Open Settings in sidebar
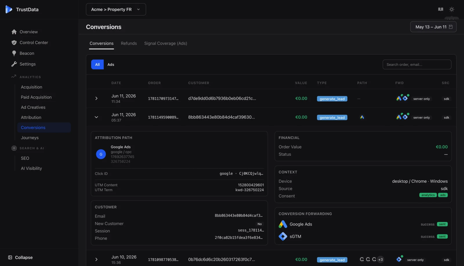The image size is (464, 266). tap(28, 64)
